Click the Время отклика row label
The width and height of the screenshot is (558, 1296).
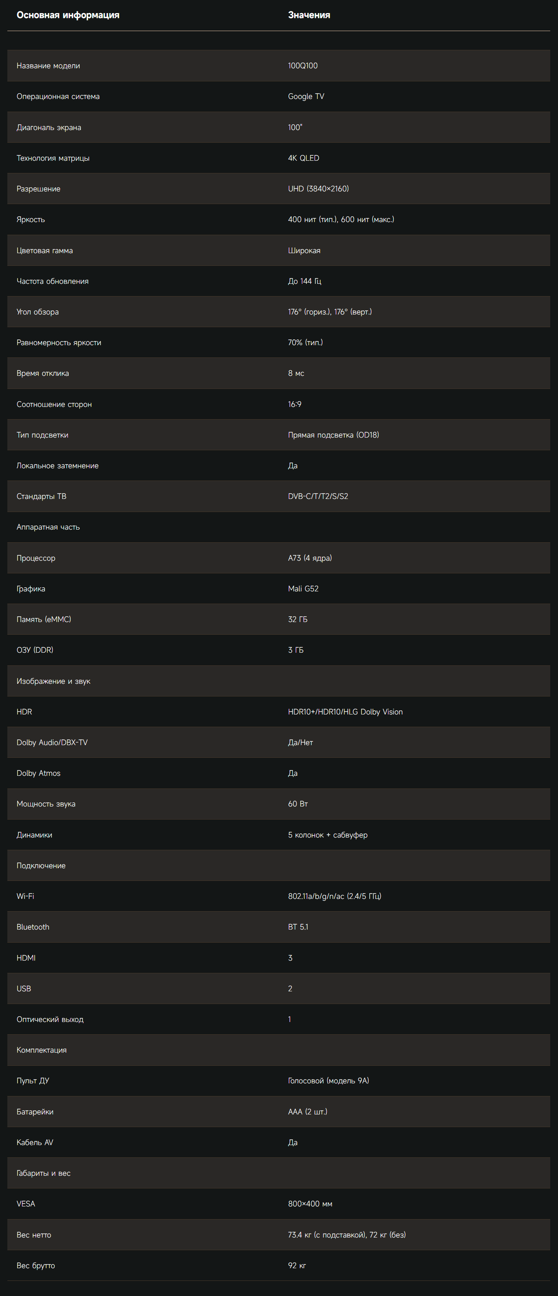point(43,373)
